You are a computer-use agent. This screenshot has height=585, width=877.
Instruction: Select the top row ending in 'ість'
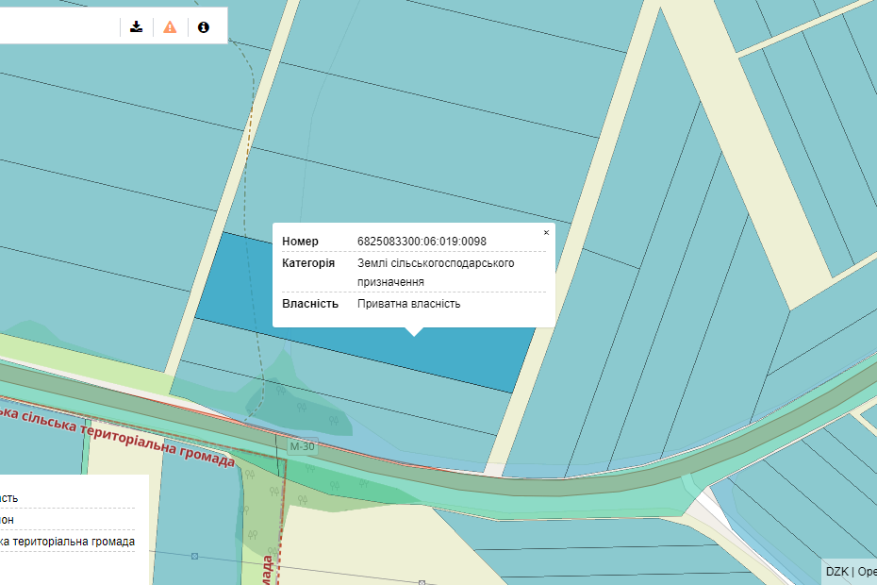(8, 498)
